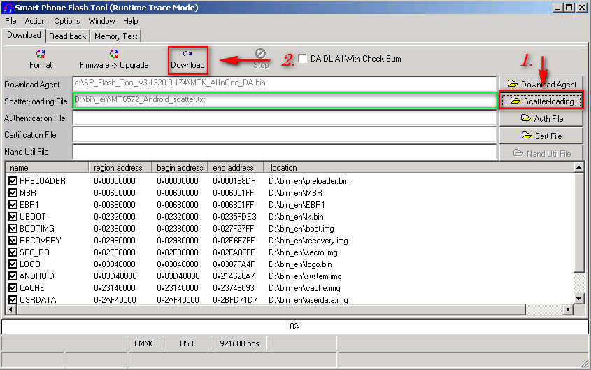Select the D:\bin_en\secro.img location cell
591x370 pixels.
click(x=303, y=252)
